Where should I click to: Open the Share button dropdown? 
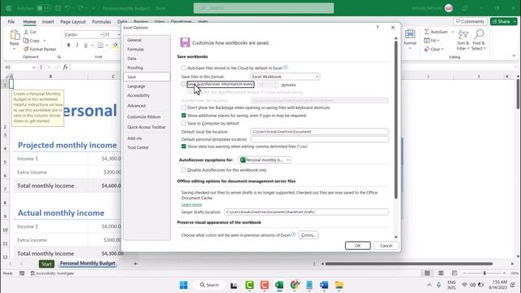pos(514,22)
